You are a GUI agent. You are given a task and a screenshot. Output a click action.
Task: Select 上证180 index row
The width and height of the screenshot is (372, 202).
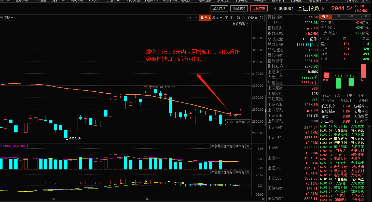[293, 140]
